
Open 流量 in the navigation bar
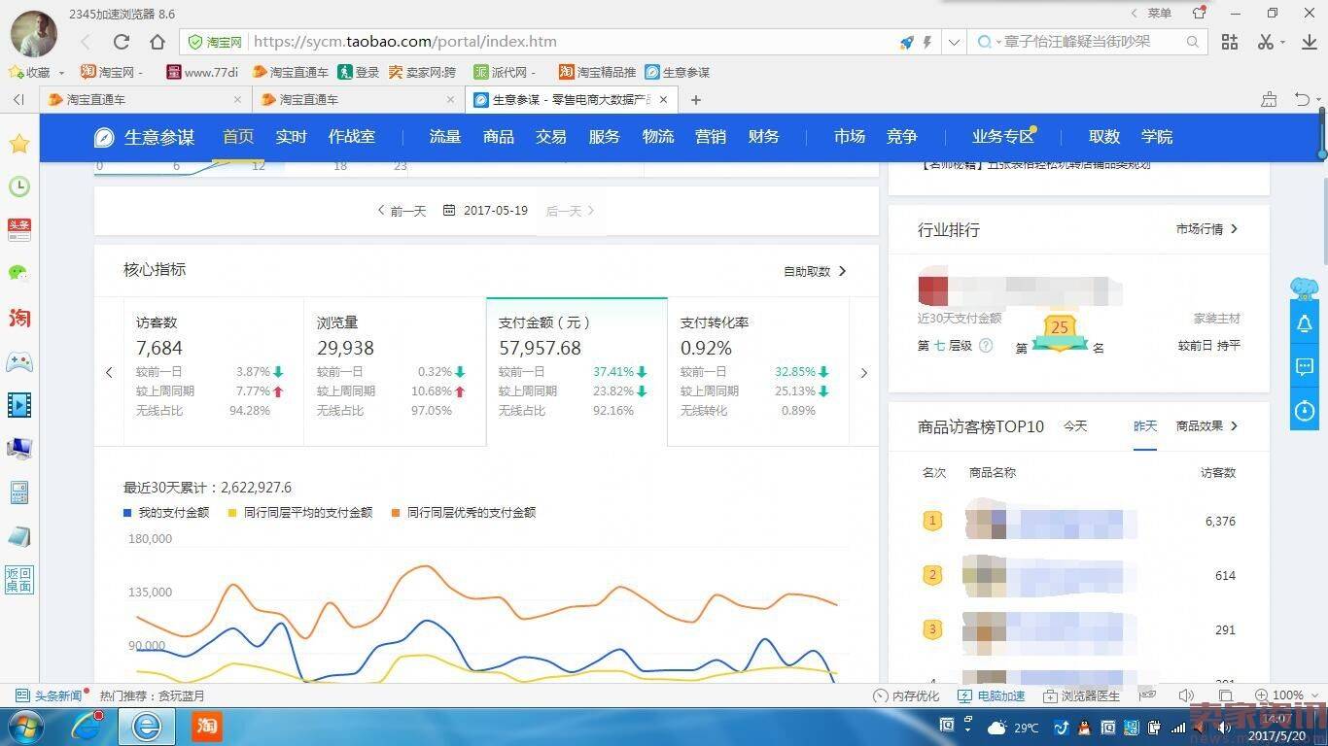[x=445, y=137]
